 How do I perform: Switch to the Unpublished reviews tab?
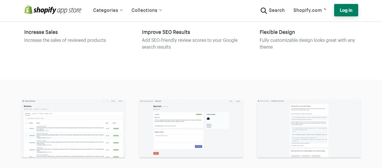34,114
